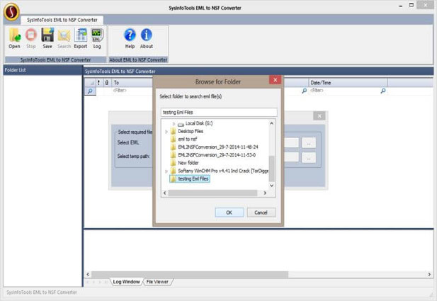The width and height of the screenshot is (437, 301).
Task: Click the magnifier icon at right of Date/Time column
Action: click(x=383, y=91)
